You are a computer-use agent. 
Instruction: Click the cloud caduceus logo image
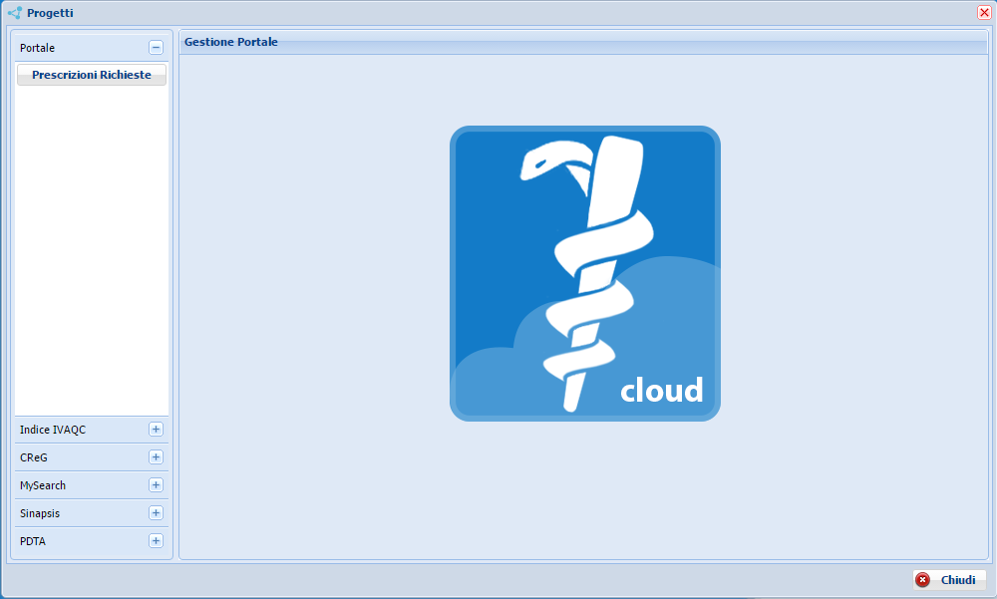(585, 273)
